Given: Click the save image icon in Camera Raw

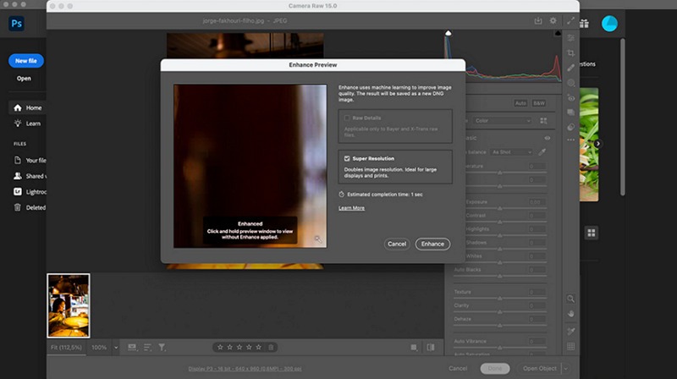Looking at the screenshot, I should (x=538, y=20).
